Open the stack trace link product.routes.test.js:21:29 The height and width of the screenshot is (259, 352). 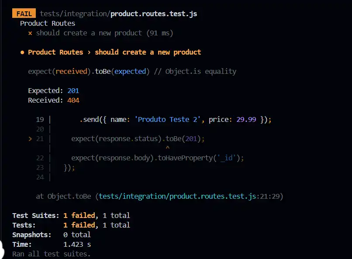click(x=191, y=197)
